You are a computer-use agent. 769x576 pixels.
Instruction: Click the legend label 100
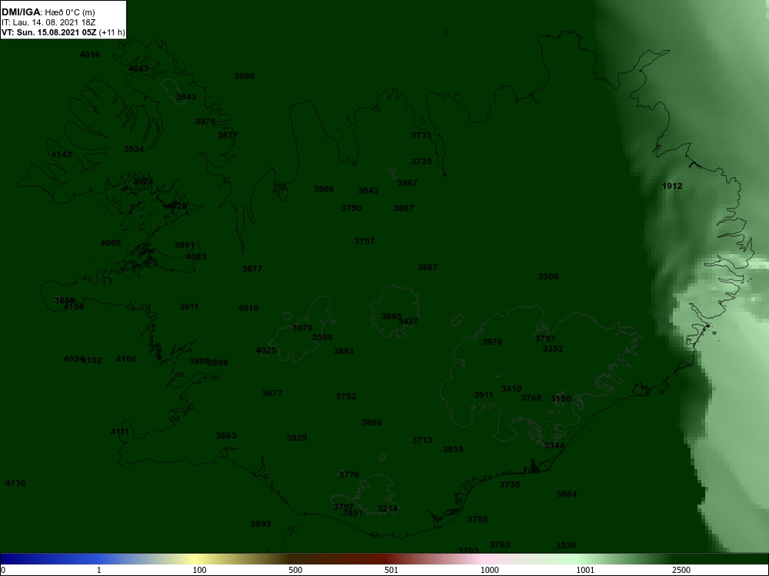tap(200, 570)
